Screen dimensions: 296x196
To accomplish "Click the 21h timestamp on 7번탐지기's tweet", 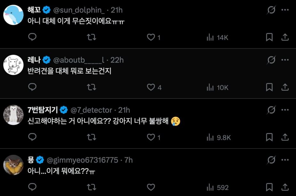I will (124, 110).
